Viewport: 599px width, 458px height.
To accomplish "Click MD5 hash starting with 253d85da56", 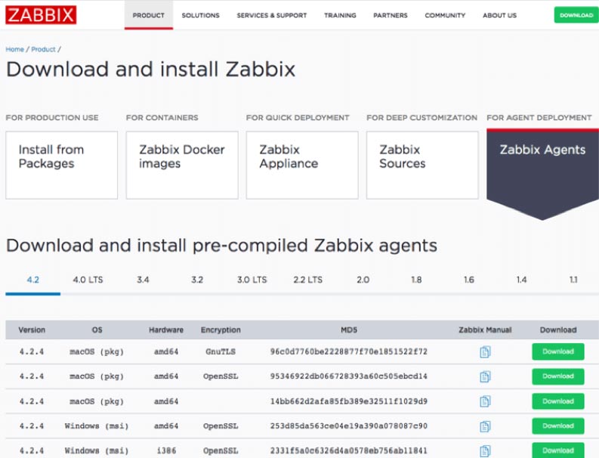I will pos(349,426).
